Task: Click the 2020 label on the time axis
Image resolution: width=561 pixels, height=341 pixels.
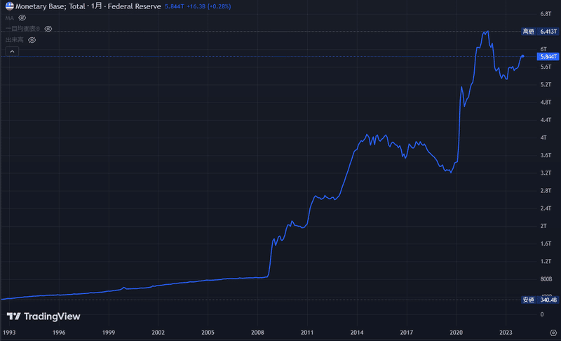Action: [x=456, y=333]
